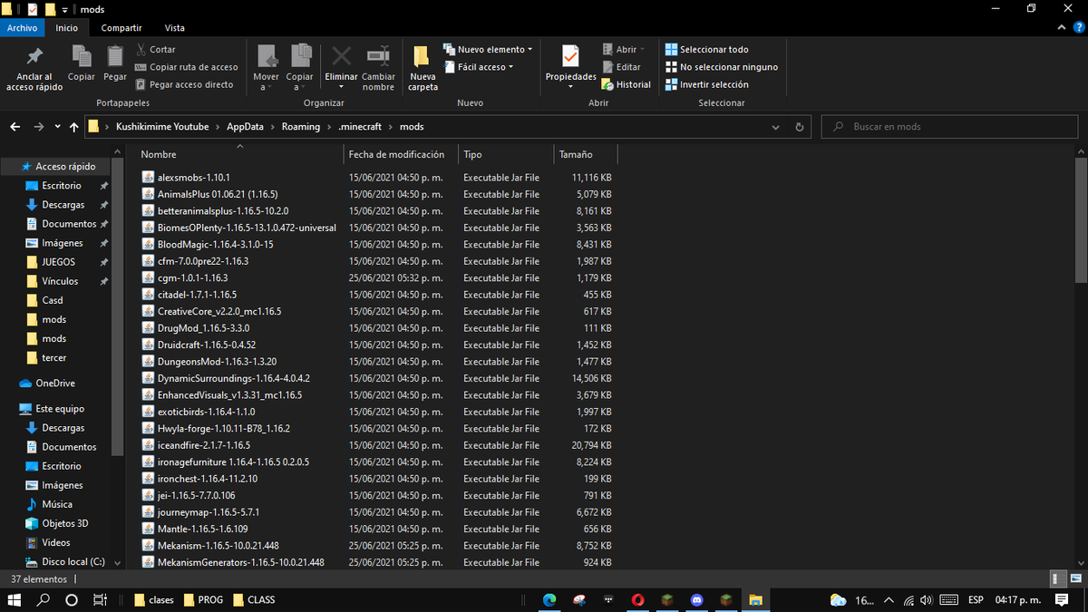
Task: Click Copiar ruta de acceso
Action: [186, 67]
